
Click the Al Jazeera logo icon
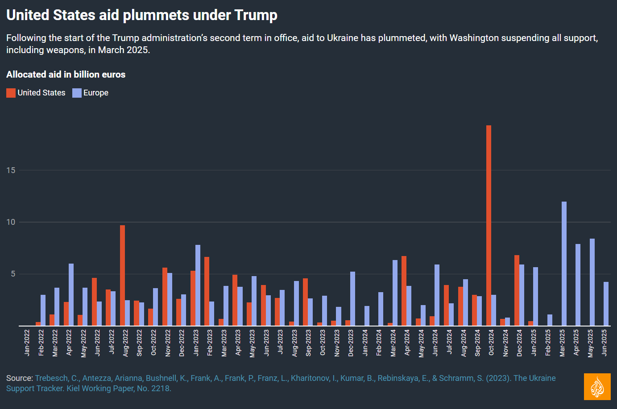[597, 386]
